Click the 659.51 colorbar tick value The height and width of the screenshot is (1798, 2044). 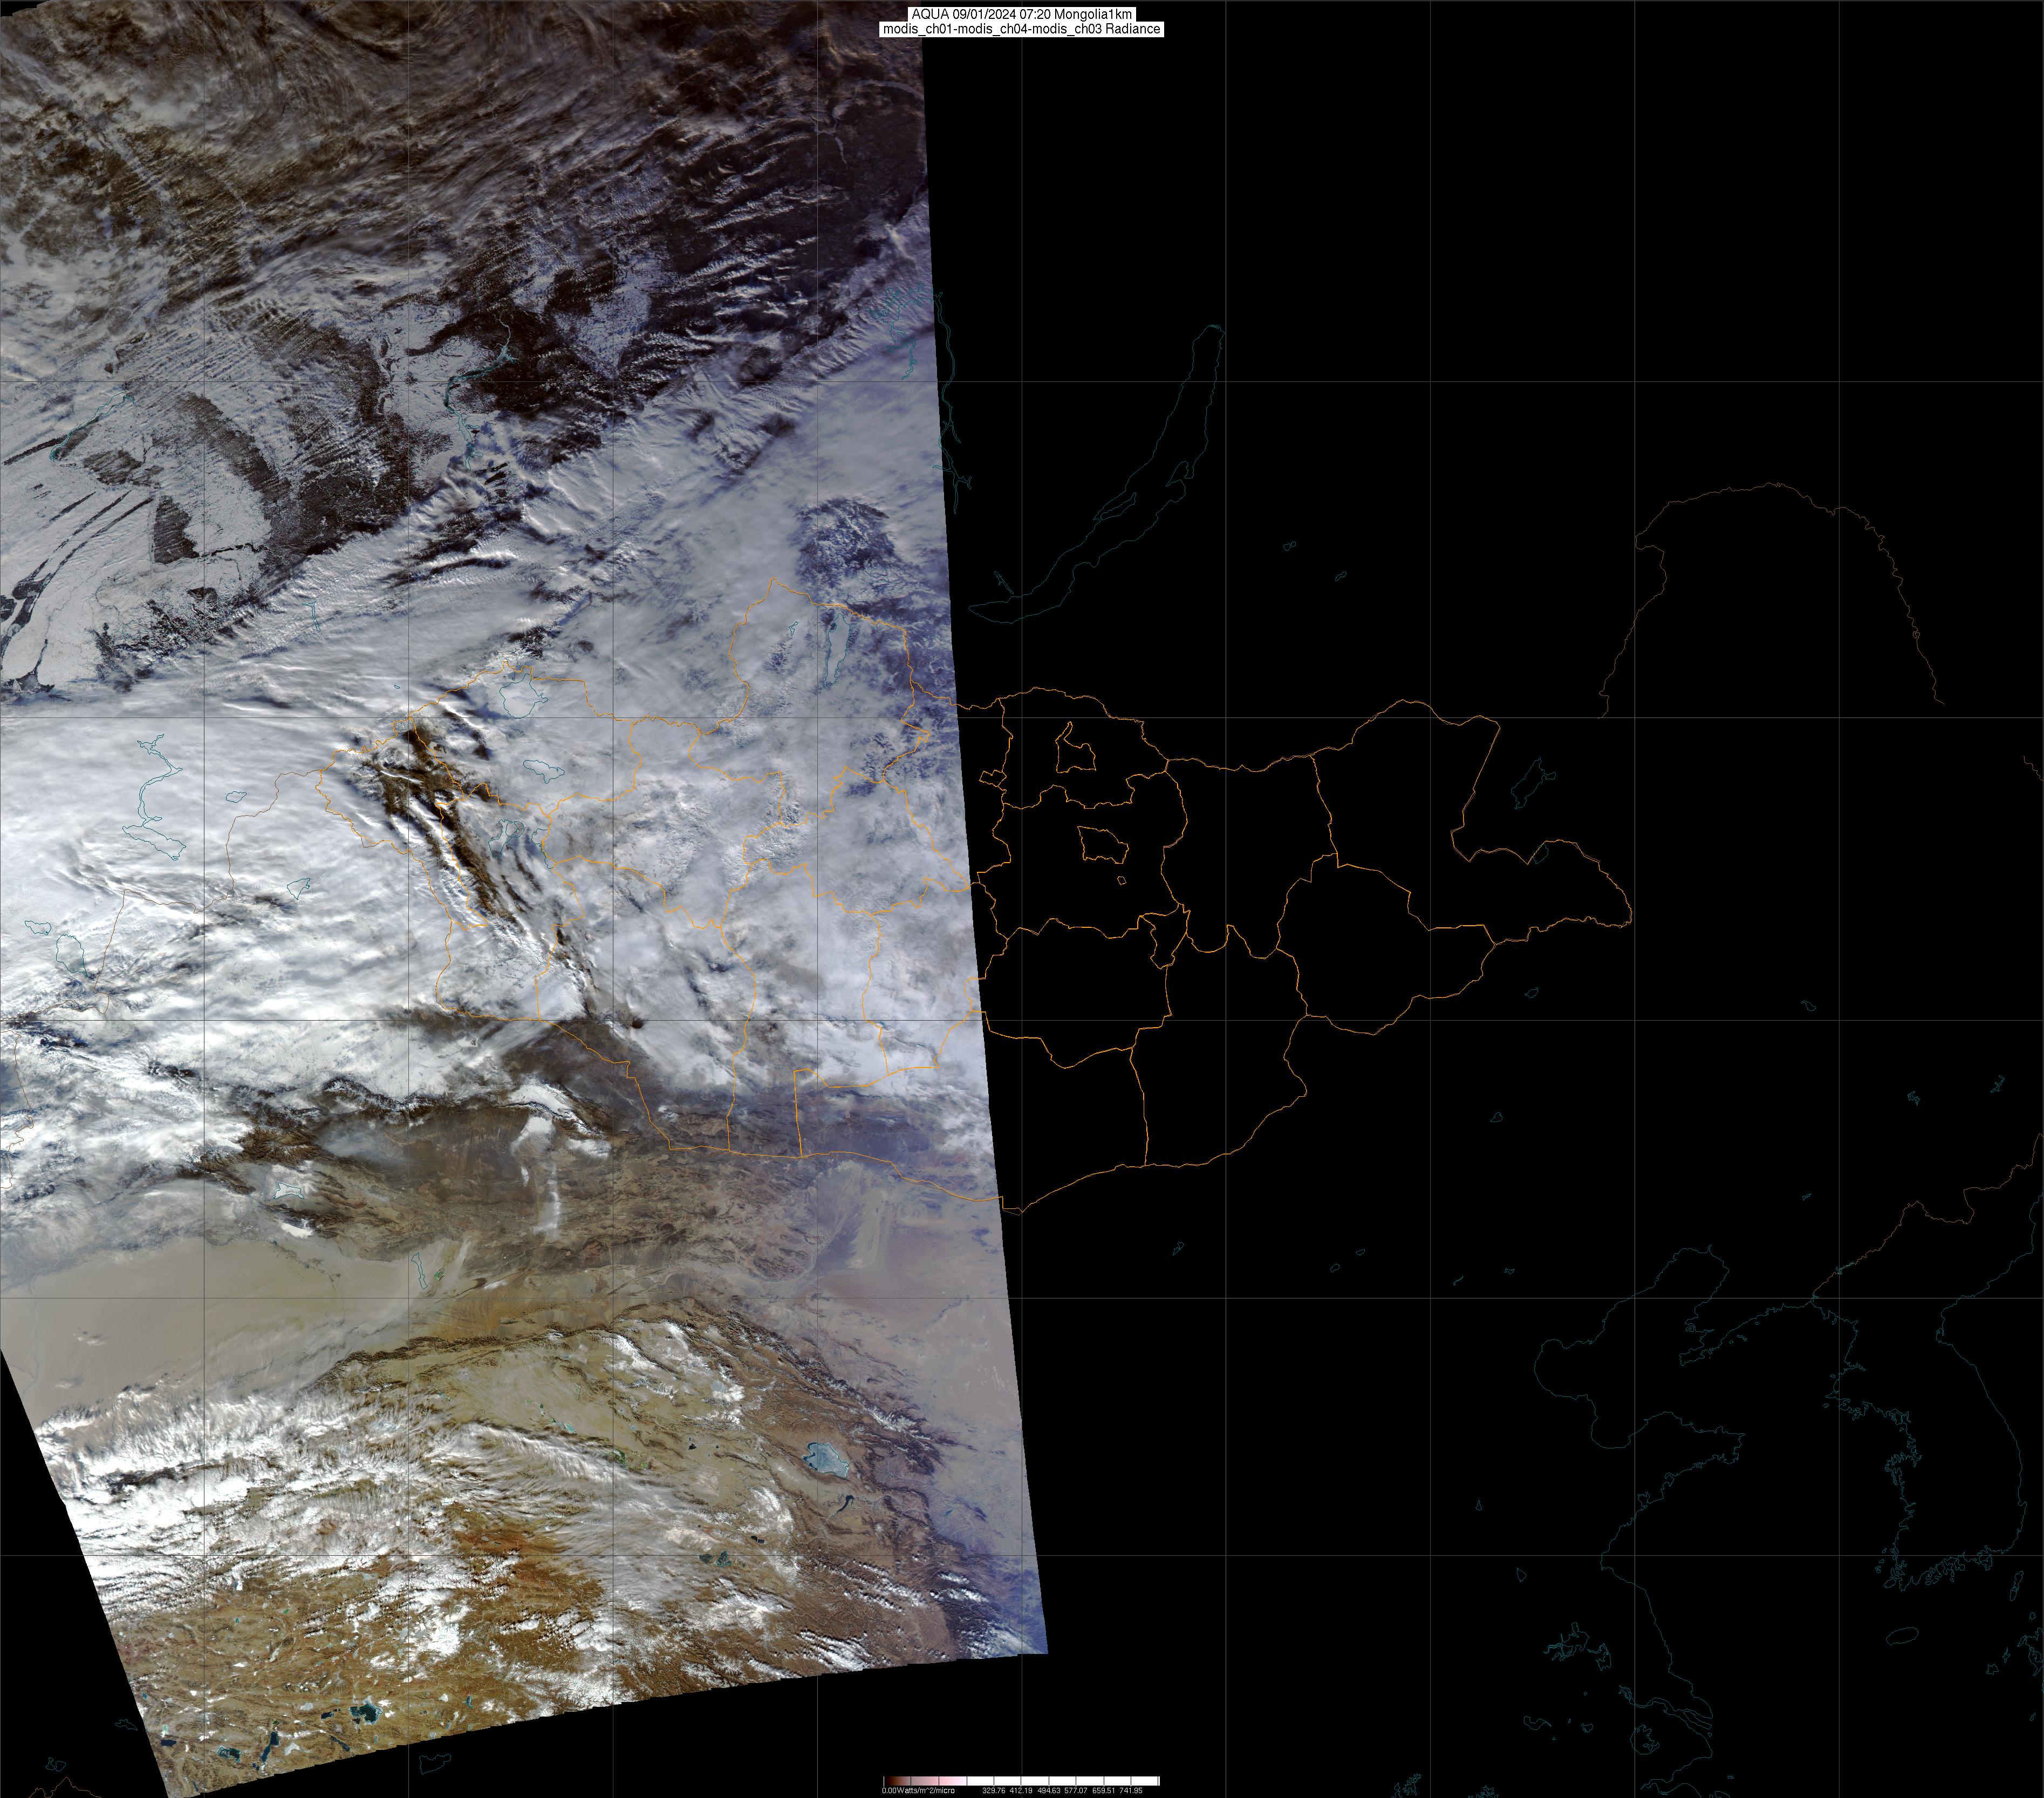[x=1104, y=1791]
